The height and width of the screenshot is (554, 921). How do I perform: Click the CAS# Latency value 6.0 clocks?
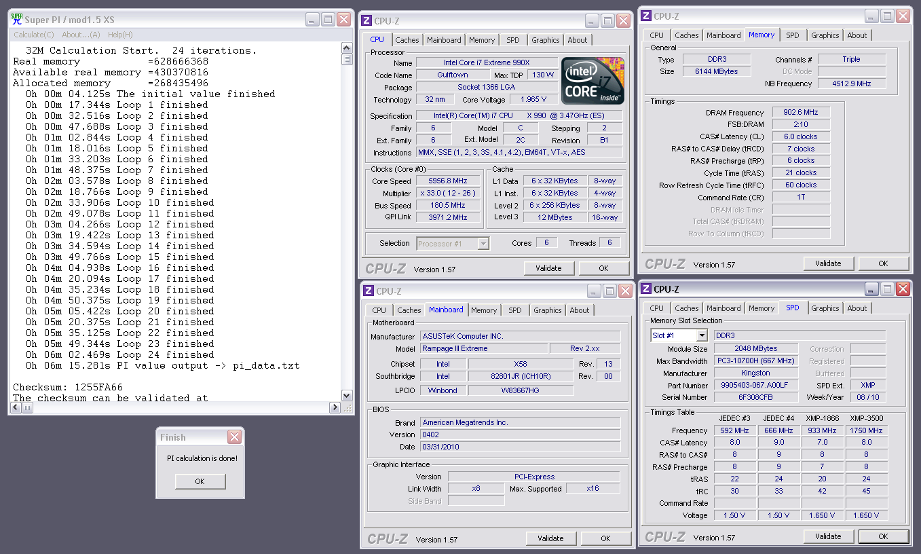click(801, 136)
